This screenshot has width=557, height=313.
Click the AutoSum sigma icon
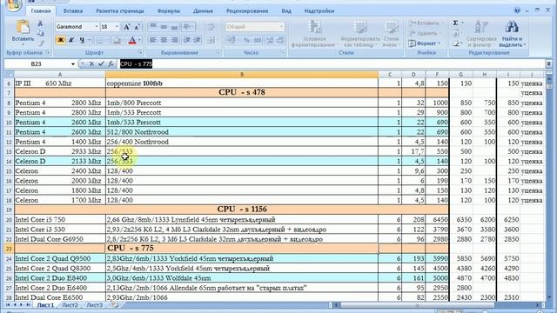[x=455, y=23]
